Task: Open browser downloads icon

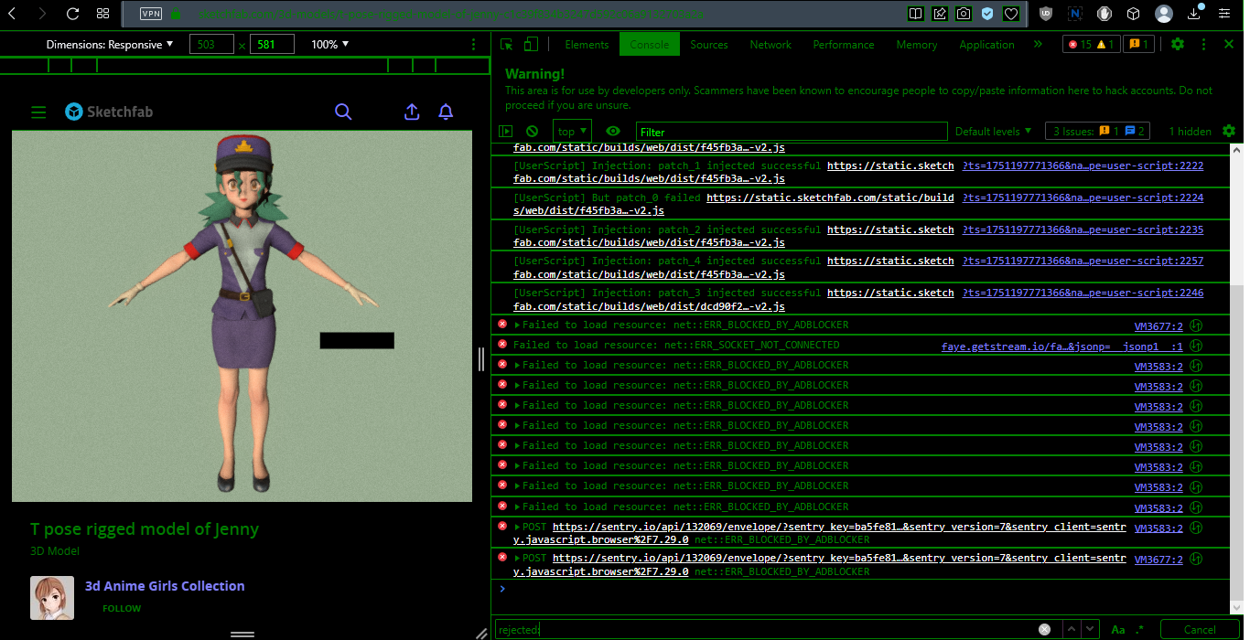Action: [1195, 14]
